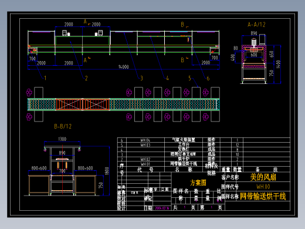The height and width of the screenshot is (229, 305).
Task: Click the orange dryer oven section in plan view
Action: coord(82,105)
